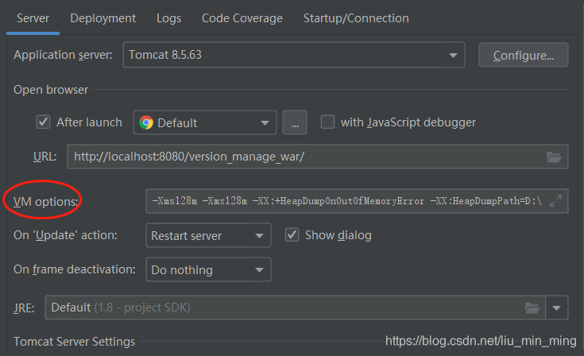
Task: Click the folder icon in the URL field
Action: coord(554,157)
